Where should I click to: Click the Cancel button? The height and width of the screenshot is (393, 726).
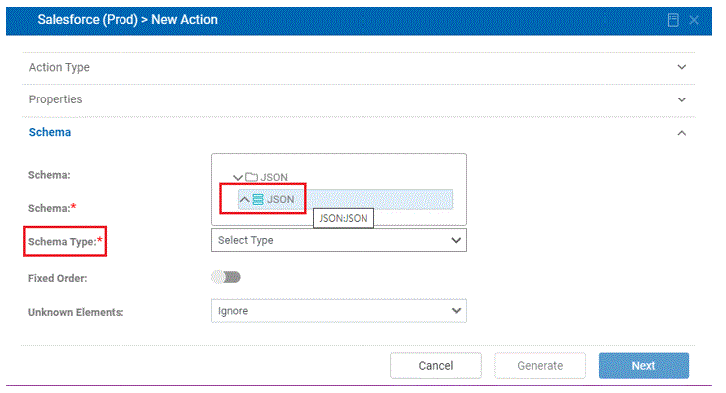click(435, 366)
